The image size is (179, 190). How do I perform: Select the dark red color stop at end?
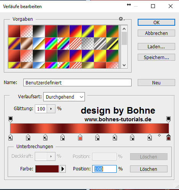168,137
